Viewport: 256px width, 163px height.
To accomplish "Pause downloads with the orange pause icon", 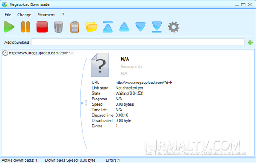I will [x=25, y=27].
